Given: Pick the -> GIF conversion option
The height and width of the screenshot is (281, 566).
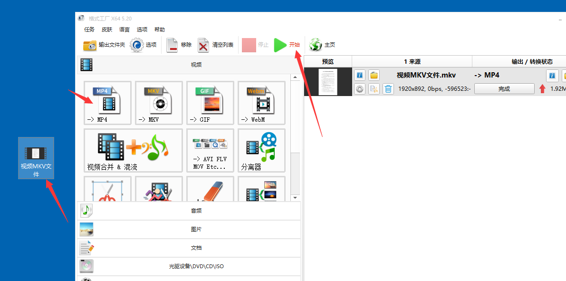Looking at the screenshot, I should (210, 103).
